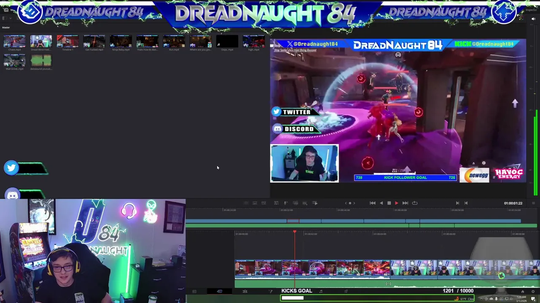
Task: Select the Dread Blind Fold clip thumbnail
Action: [x=41, y=41]
